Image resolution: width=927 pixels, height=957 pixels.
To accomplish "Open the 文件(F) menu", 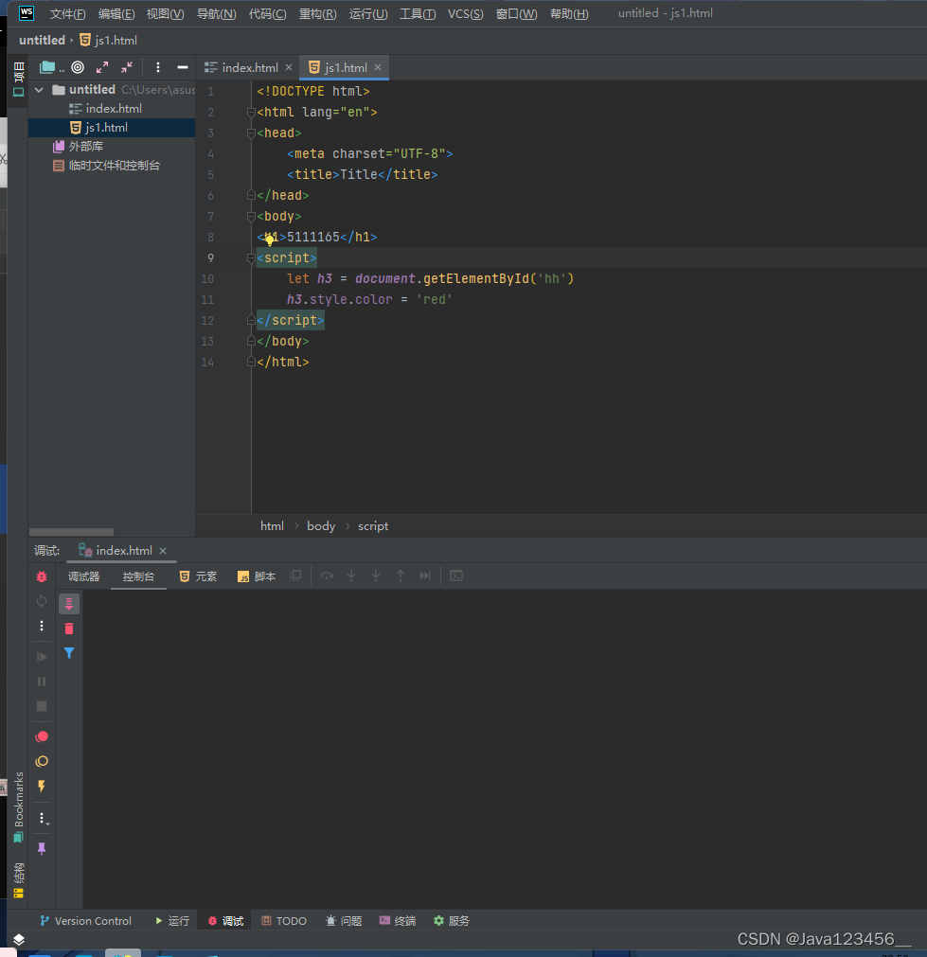I will click(x=67, y=13).
